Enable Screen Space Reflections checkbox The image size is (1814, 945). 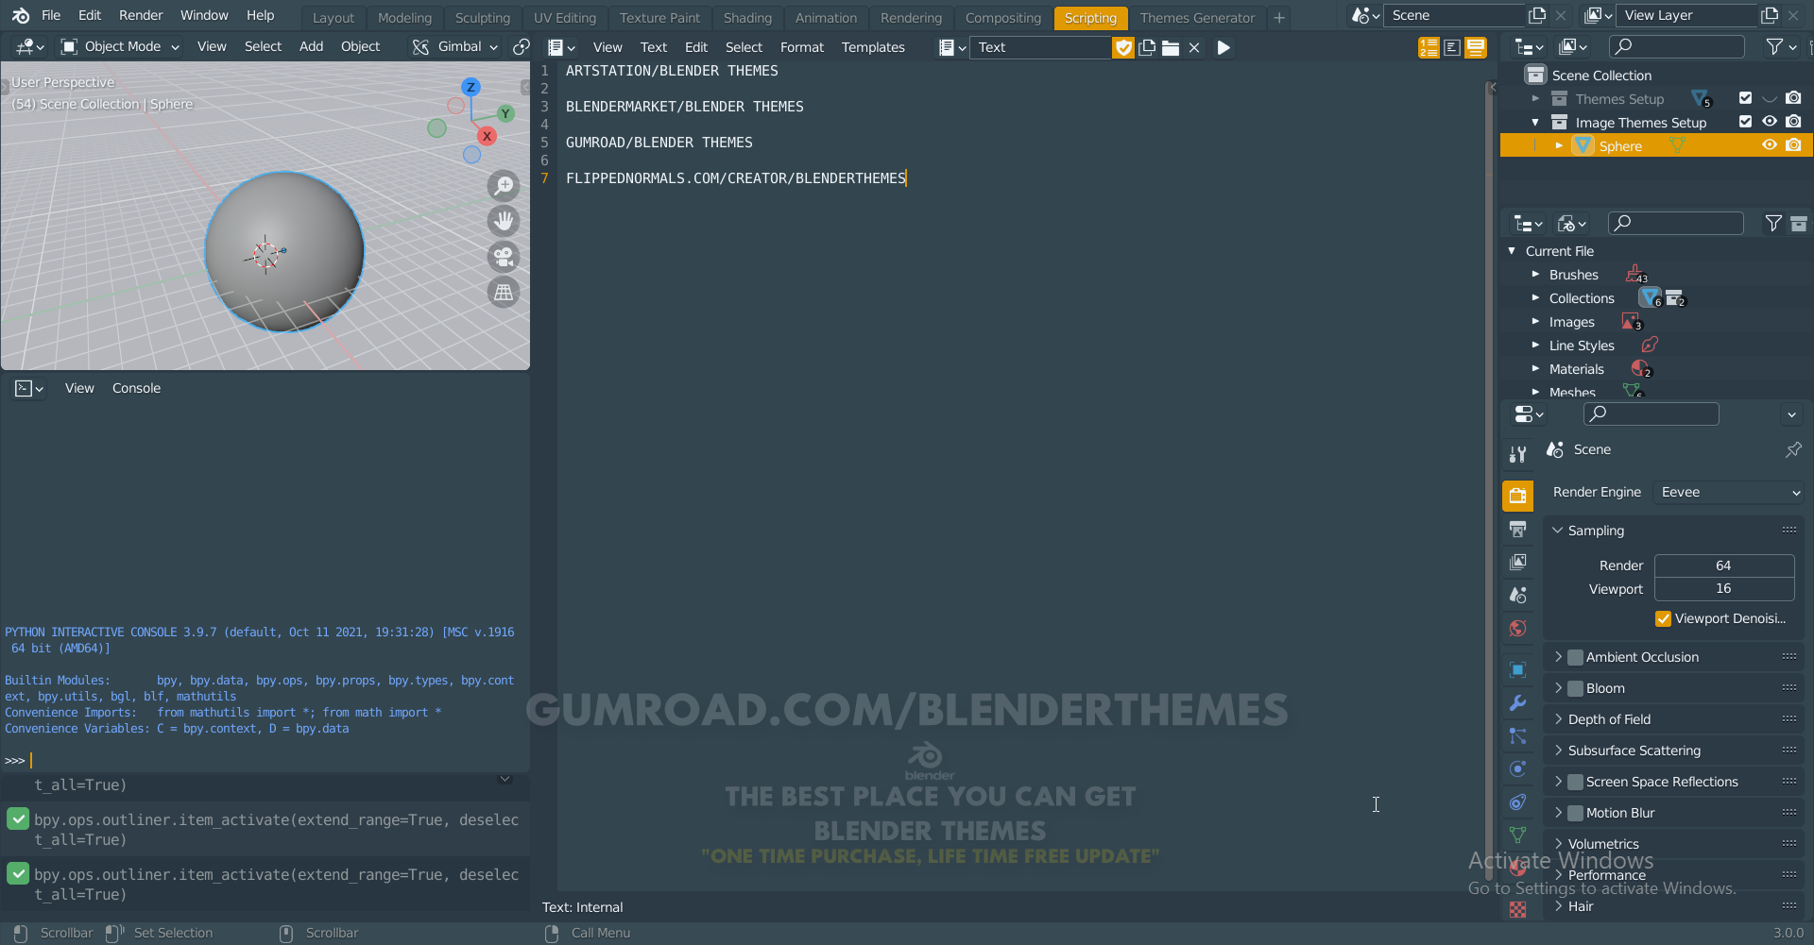(1576, 782)
